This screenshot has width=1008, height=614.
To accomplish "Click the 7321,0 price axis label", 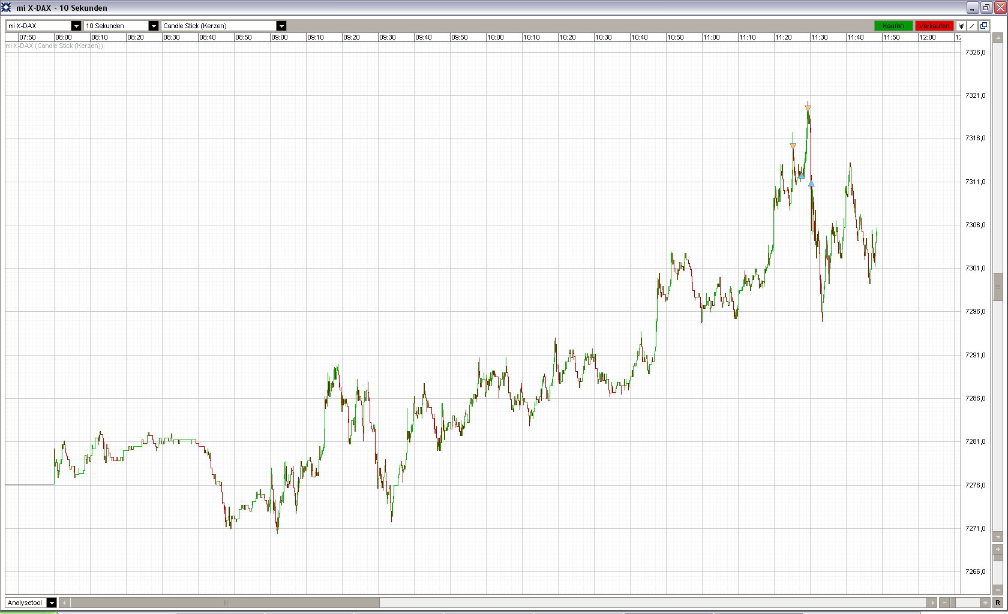I will pyautogui.click(x=976, y=95).
